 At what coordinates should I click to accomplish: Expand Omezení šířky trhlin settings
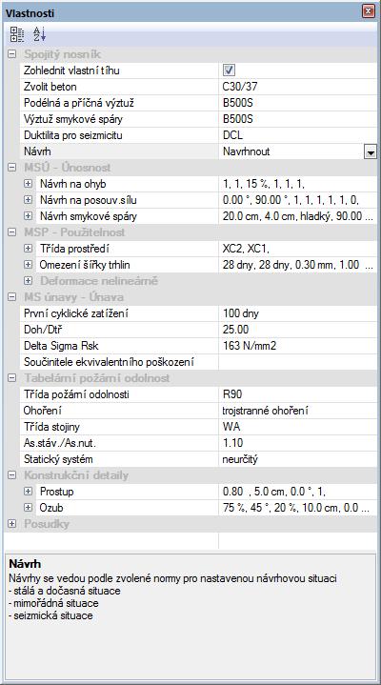(x=28, y=265)
